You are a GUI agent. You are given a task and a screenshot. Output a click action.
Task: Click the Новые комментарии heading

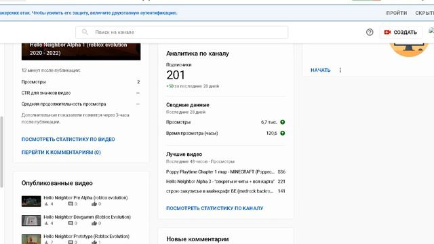(197, 239)
